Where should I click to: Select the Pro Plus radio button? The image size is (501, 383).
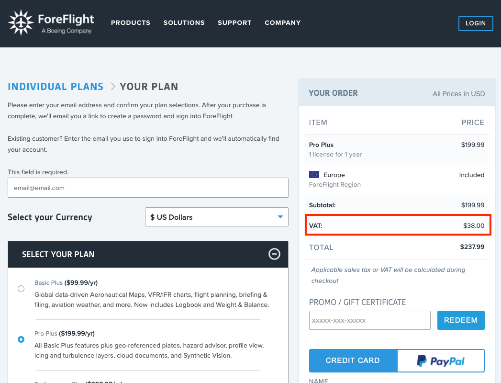pos(21,339)
